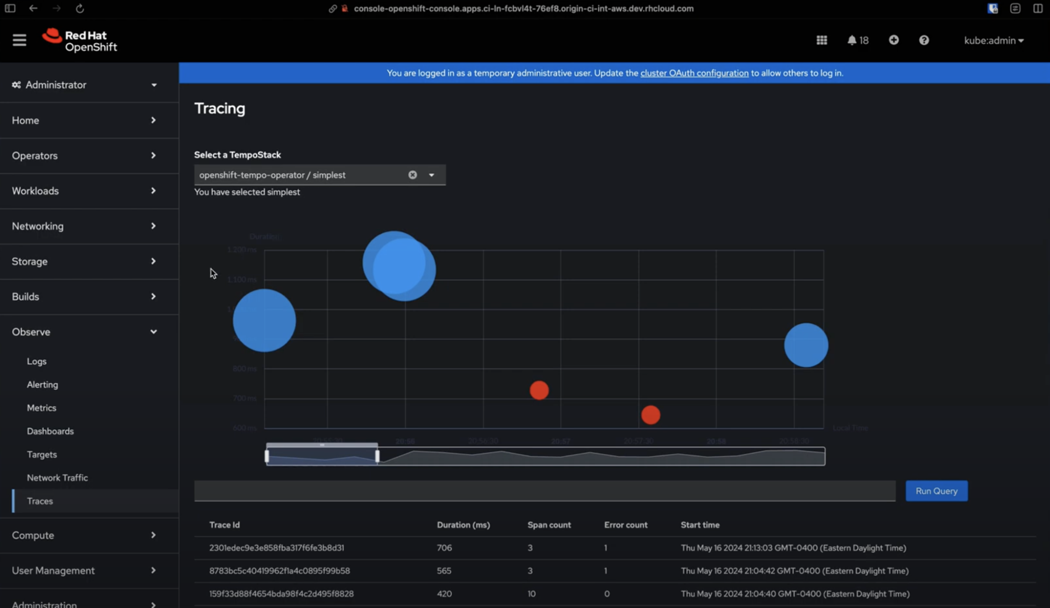The height and width of the screenshot is (608, 1050).
Task: Reload the page in the browser
Action: 80,8
